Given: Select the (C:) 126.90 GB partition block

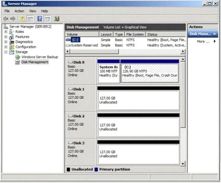Looking at the screenshot, I should 150,71.
